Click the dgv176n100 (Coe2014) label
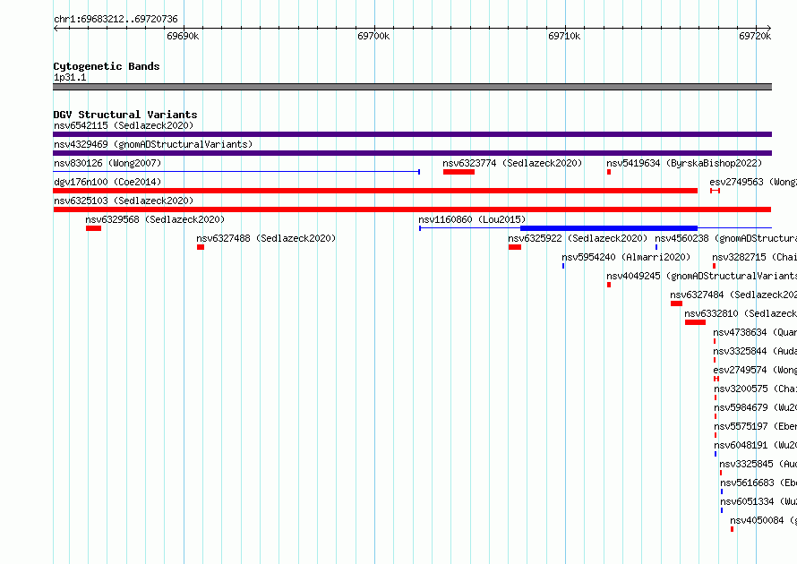Image resolution: width=797 pixels, height=564 pixels. 107,182
